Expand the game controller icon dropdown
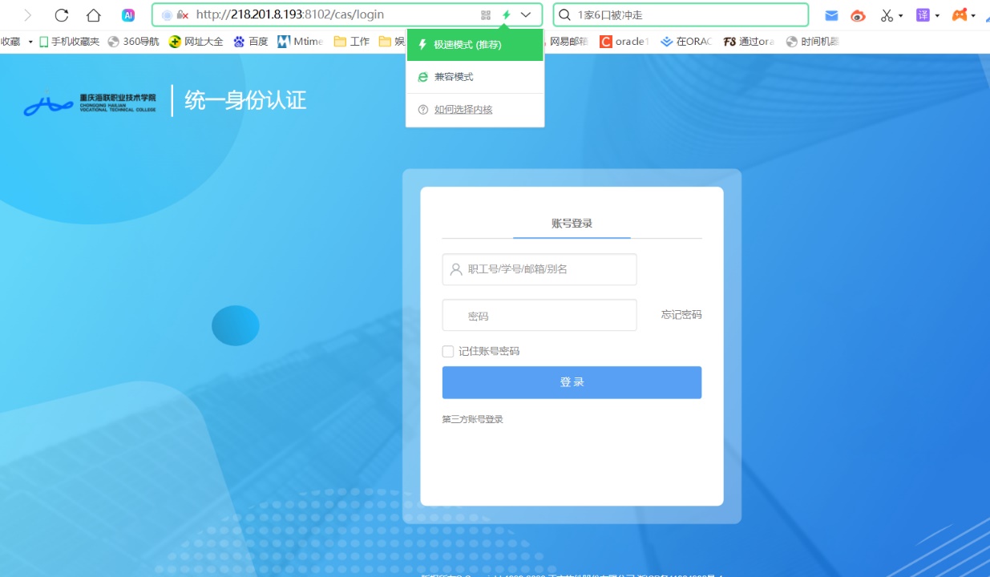Image resolution: width=990 pixels, height=577 pixels. click(x=973, y=15)
